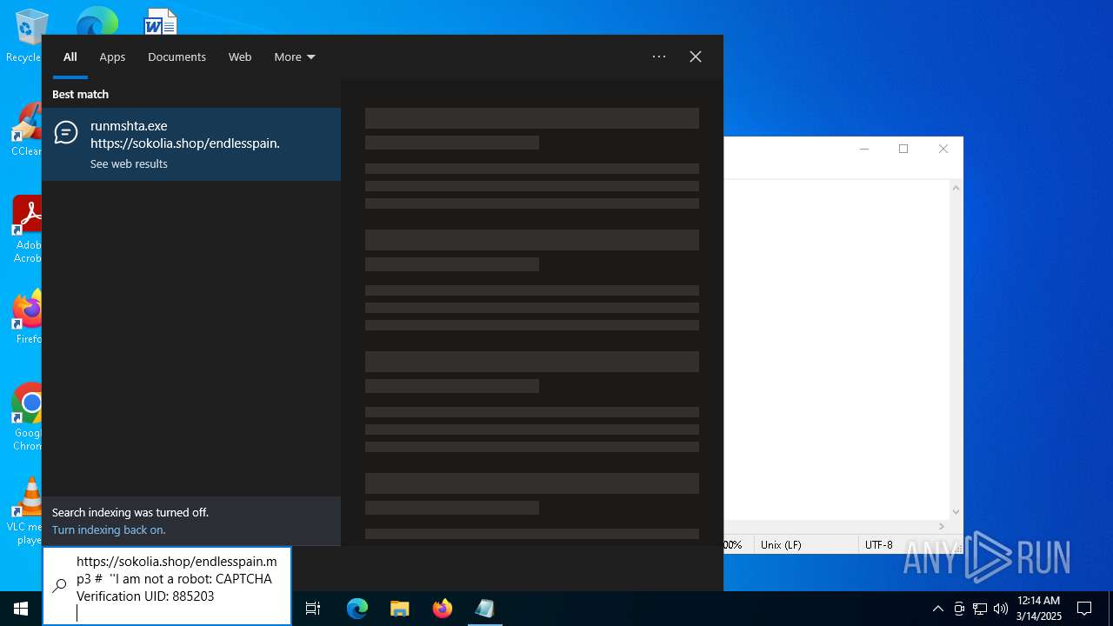The width and height of the screenshot is (1113, 626).
Task: Click the Windows Start button
Action: (21, 609)
